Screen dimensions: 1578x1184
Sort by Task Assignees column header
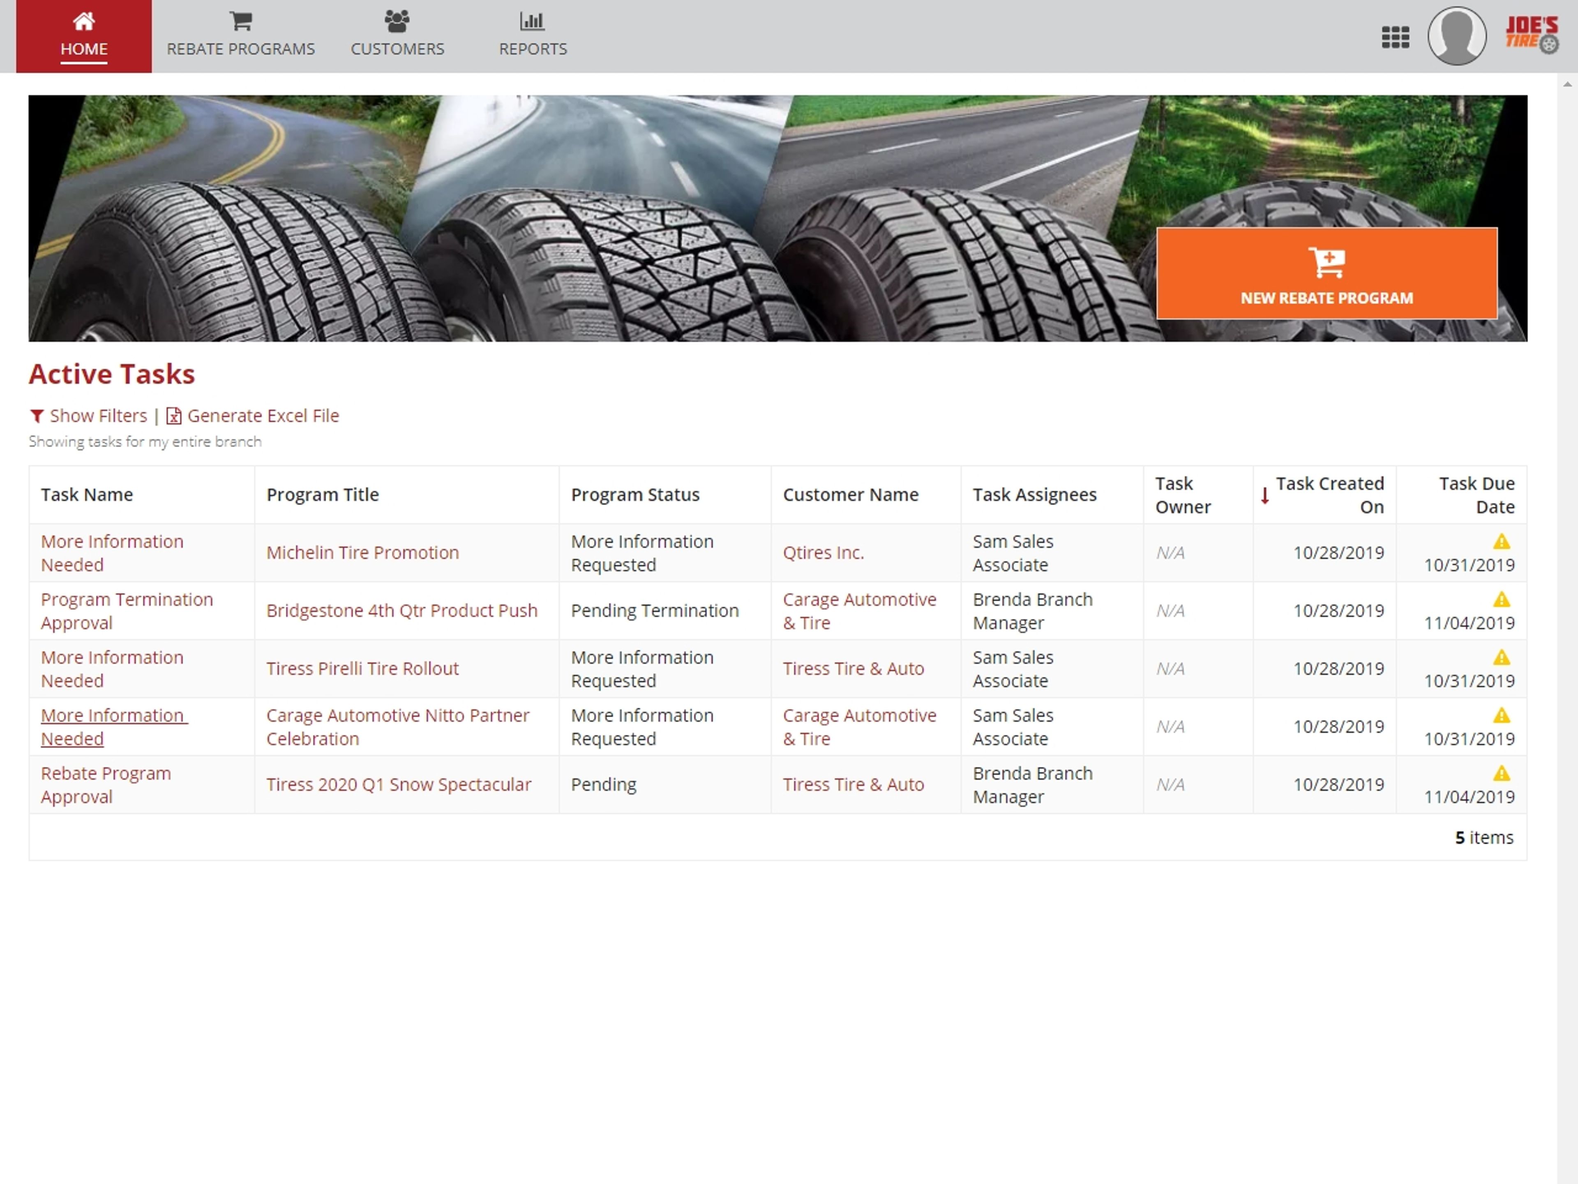[1034, 495]
